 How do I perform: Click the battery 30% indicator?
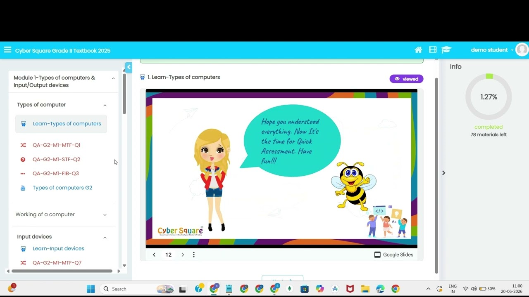click(x=487, y=289)
